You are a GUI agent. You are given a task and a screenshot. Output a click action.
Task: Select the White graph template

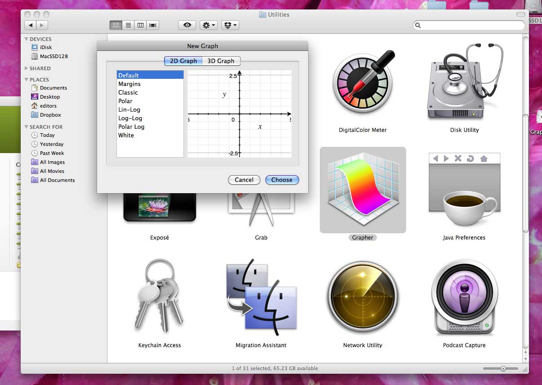150,135
